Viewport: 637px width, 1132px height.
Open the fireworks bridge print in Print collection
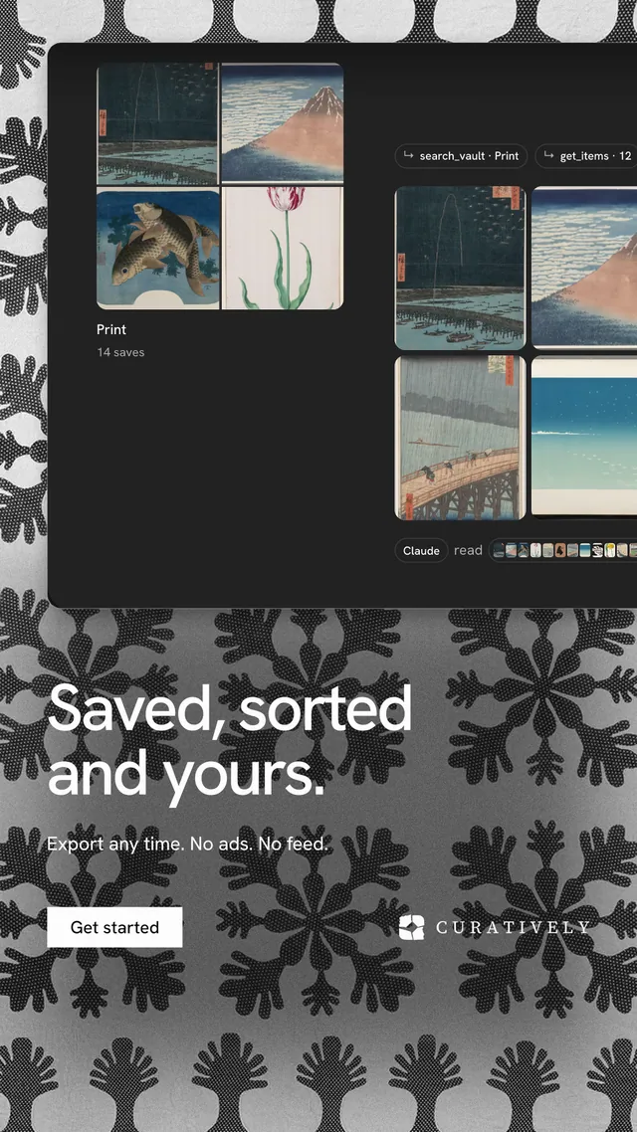157,123
